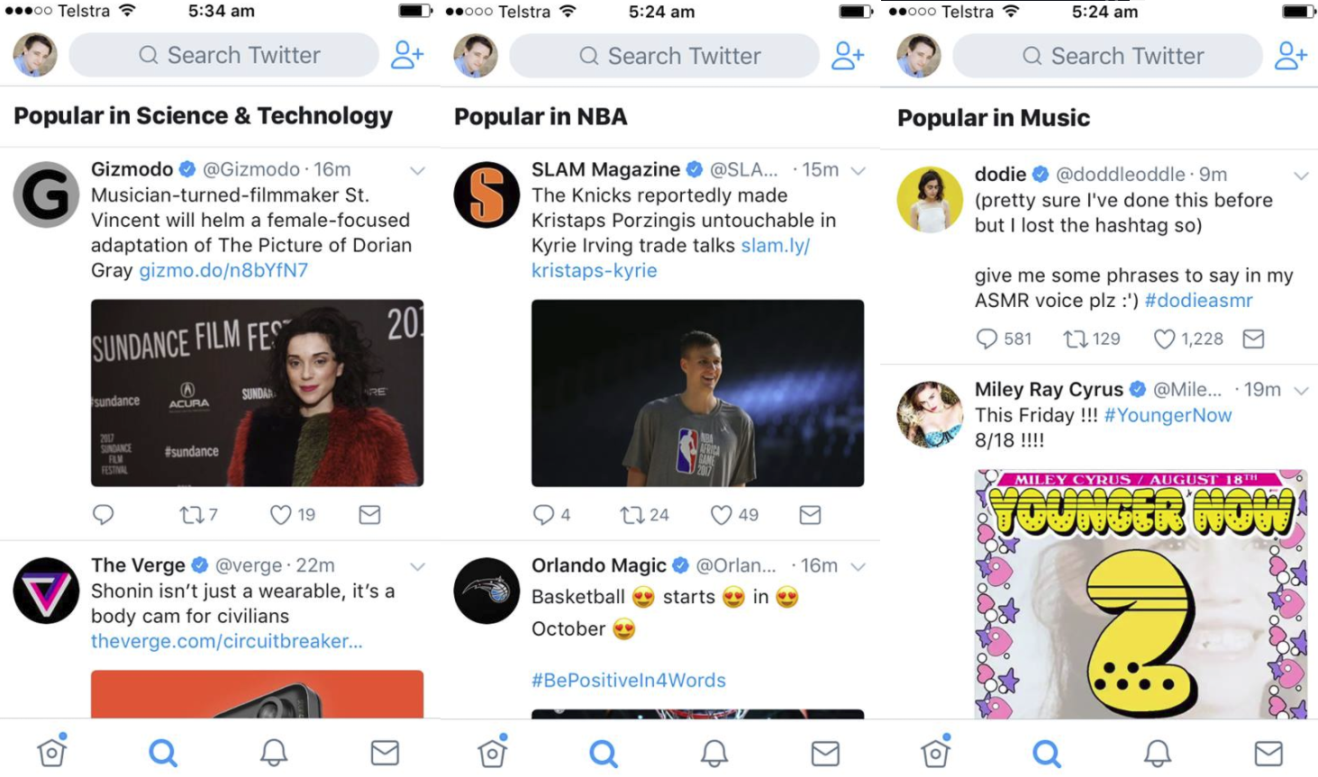Open profile avatar in Science & Technology screen
Screen dimensions: 1318x777
(x=35, y=55)
